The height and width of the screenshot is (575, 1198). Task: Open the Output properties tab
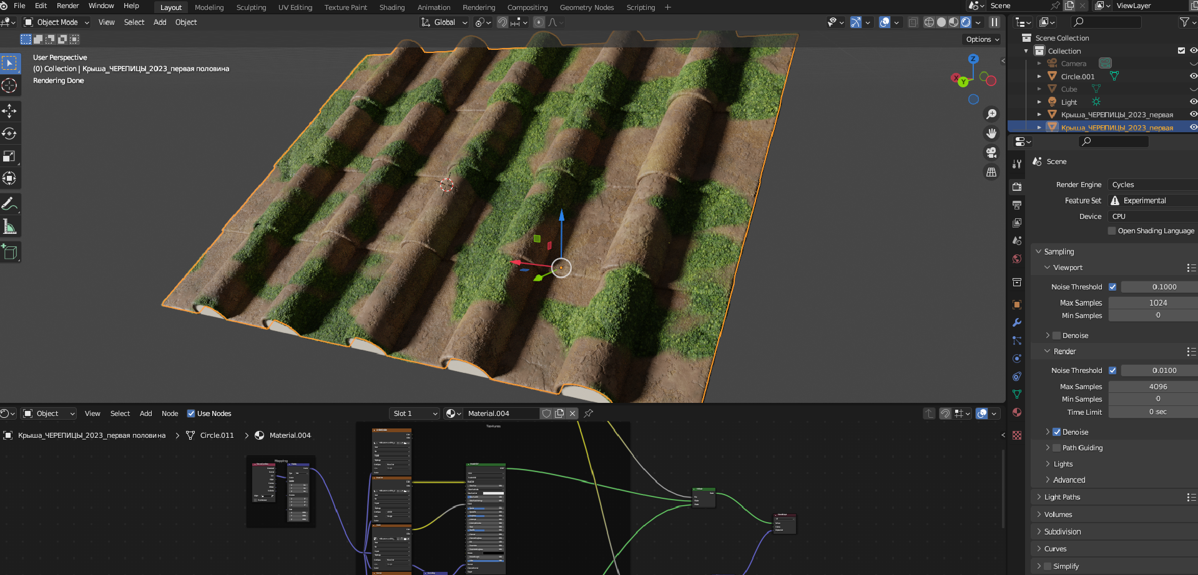click(1017, 205)
